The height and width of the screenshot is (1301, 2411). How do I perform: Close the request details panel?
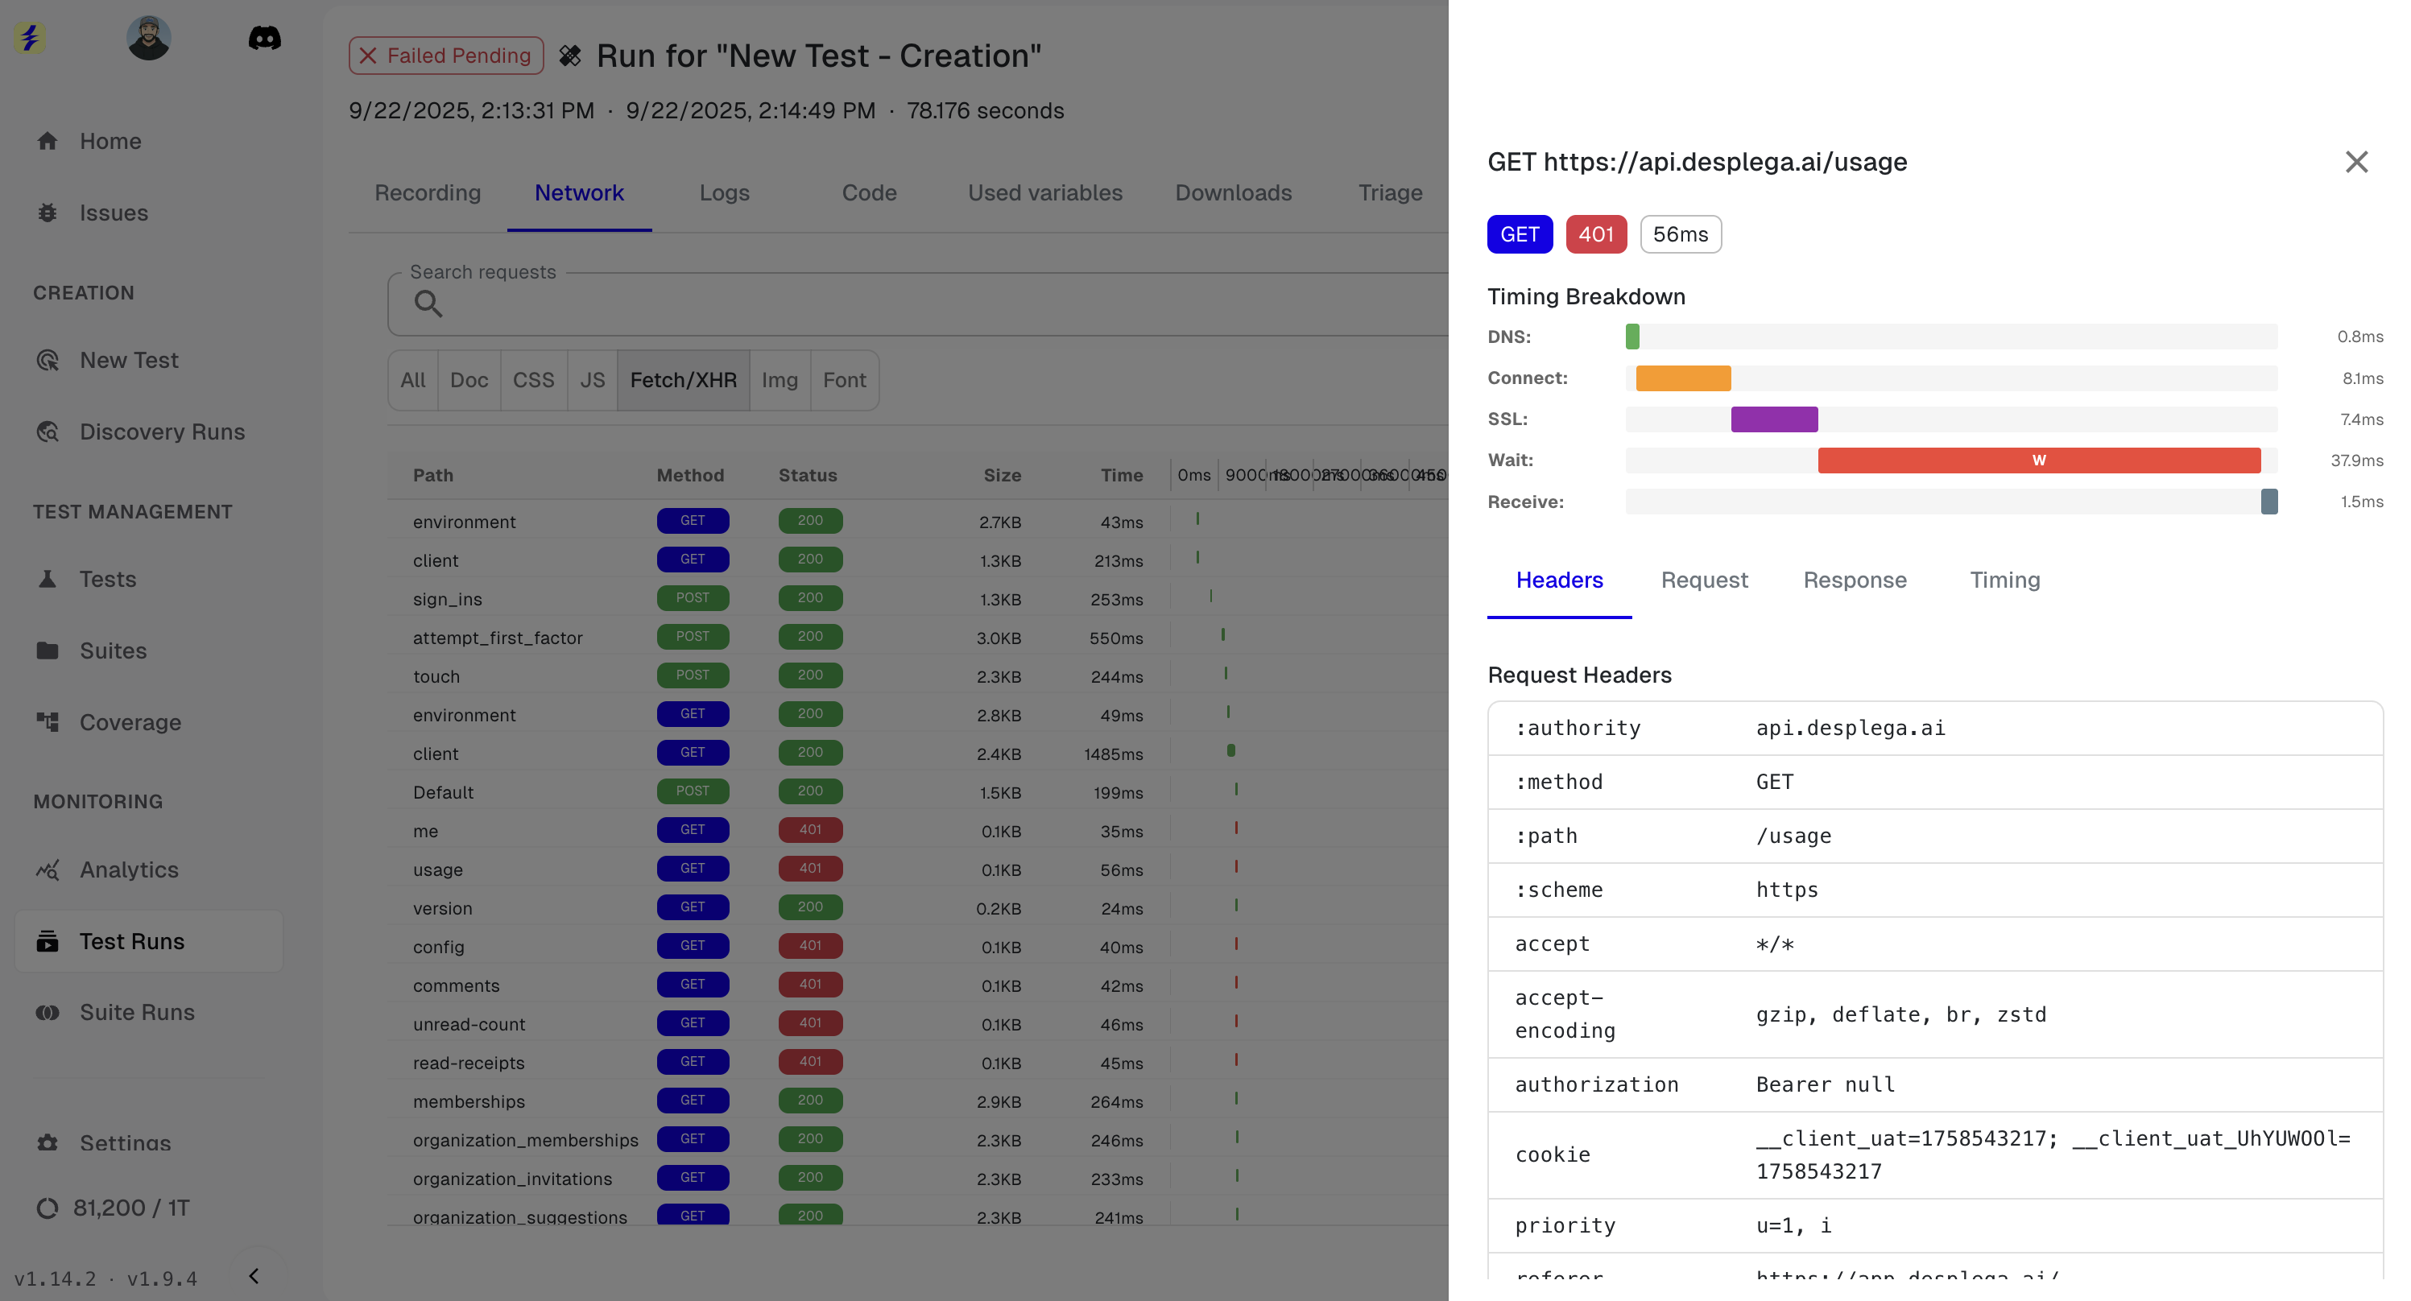point(2355,162)
